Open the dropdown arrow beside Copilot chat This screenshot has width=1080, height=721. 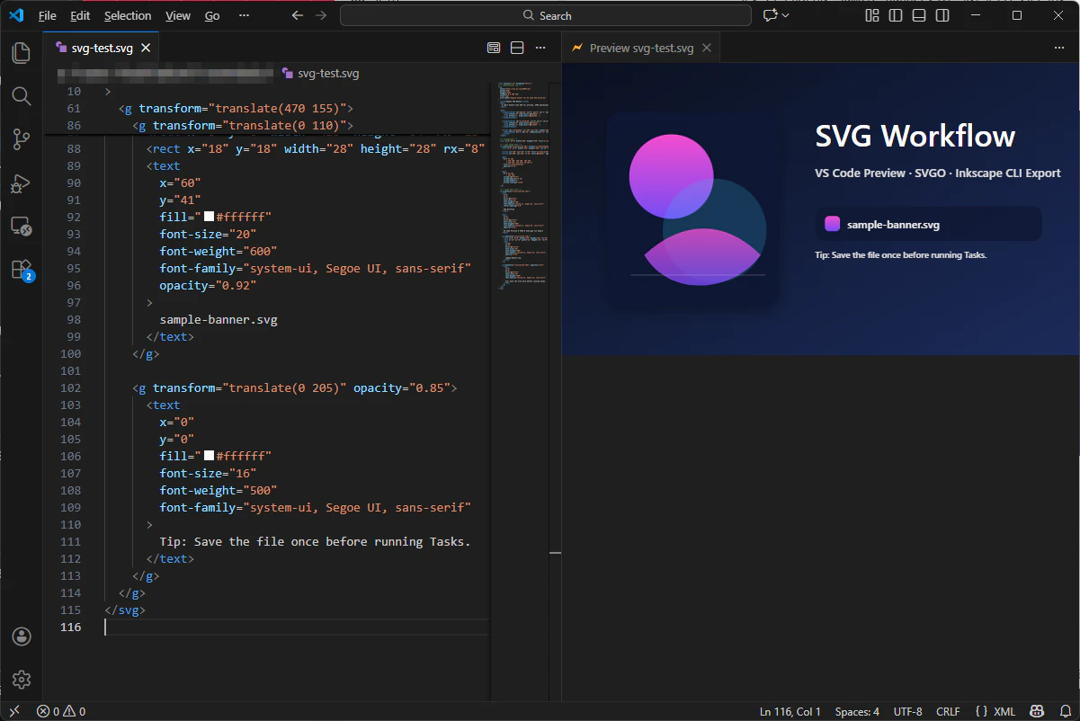[786, 15]
